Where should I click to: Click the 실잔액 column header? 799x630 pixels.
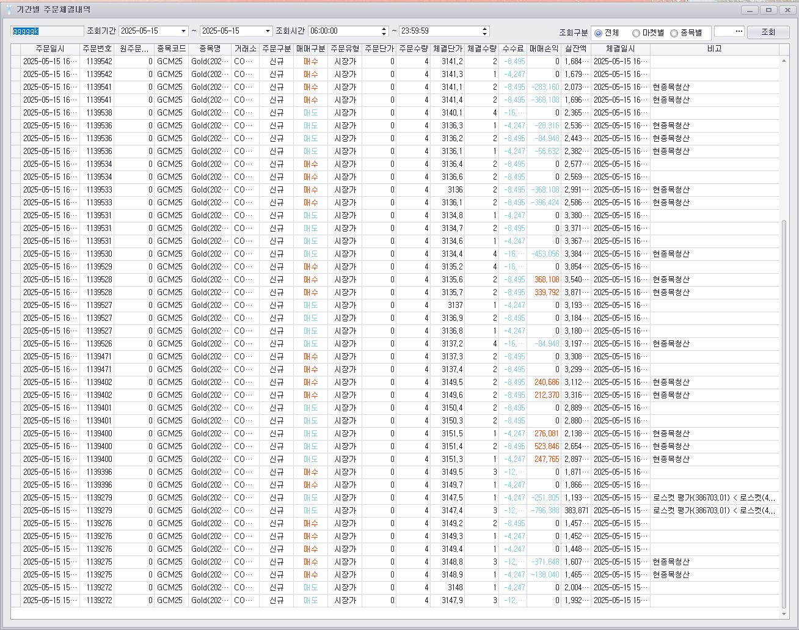(x=576, y=49)
